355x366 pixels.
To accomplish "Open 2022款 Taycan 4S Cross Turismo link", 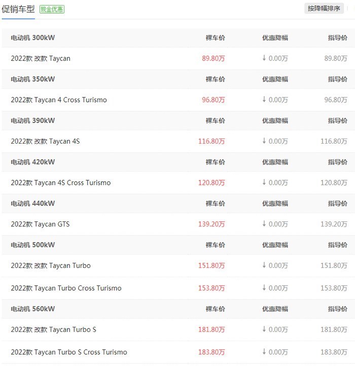I will pyautogui.click(x=61, y=183).
